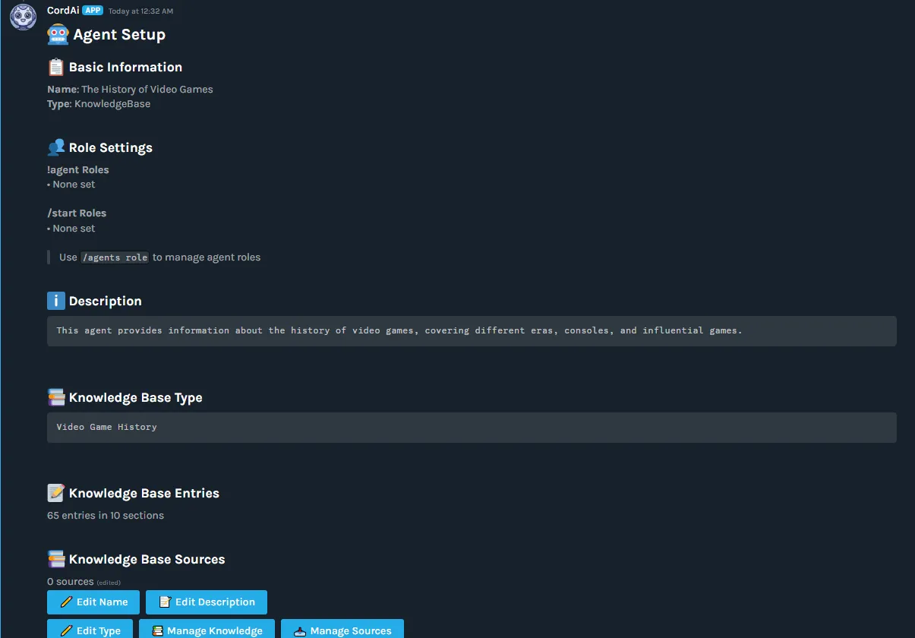Click the clipboard emoji beside Basic Information
The width and height of the screenshot is (915, 638).
coord(56,67)
